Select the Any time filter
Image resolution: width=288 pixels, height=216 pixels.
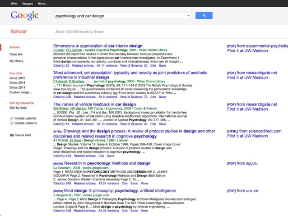(x=16, y=73)
